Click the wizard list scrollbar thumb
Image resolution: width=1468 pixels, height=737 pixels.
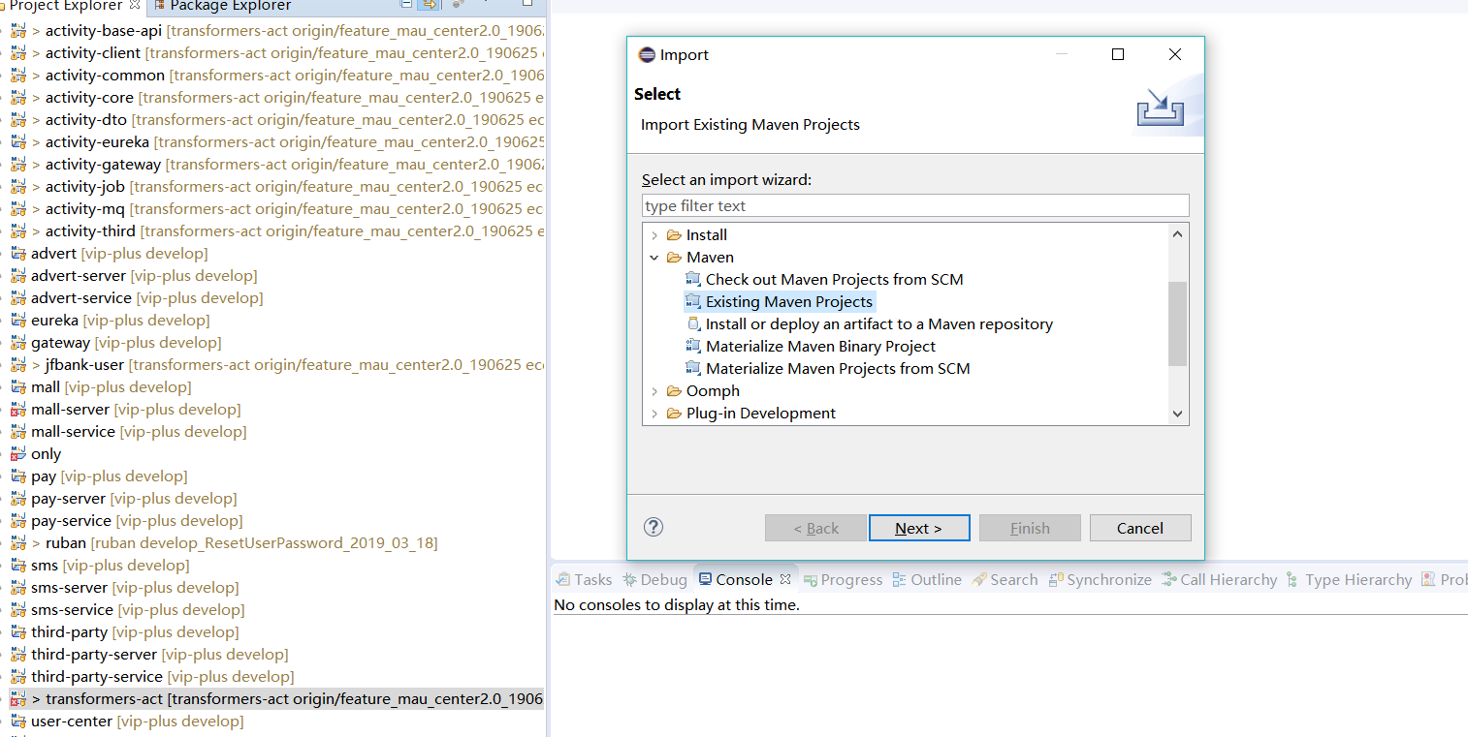click(x=1178, y=323)
